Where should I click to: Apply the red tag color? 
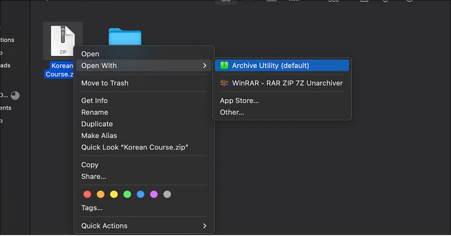[87, 194]
